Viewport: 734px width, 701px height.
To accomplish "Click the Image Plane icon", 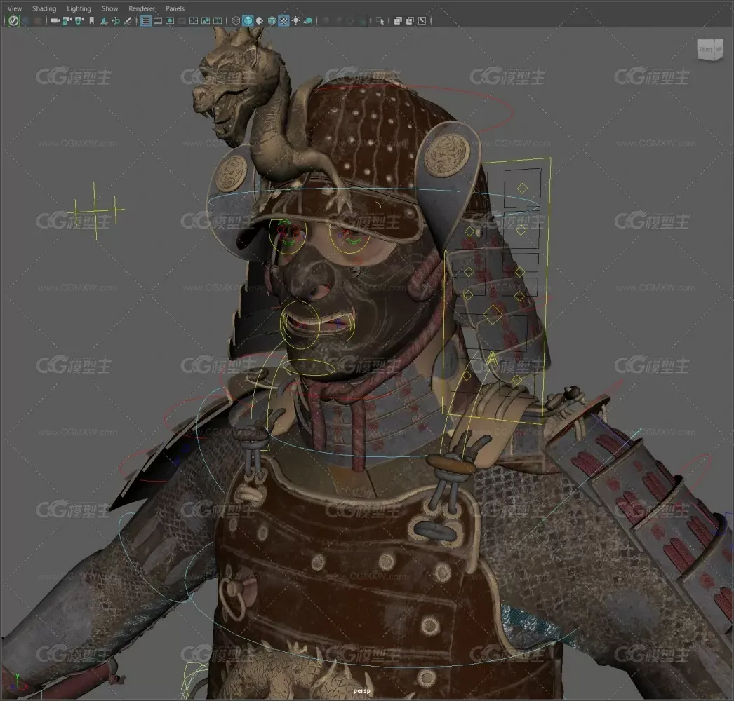I will coord(103,20).
